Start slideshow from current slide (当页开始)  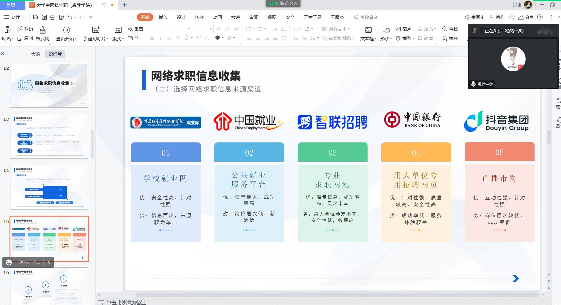click(x=66, y=30)
